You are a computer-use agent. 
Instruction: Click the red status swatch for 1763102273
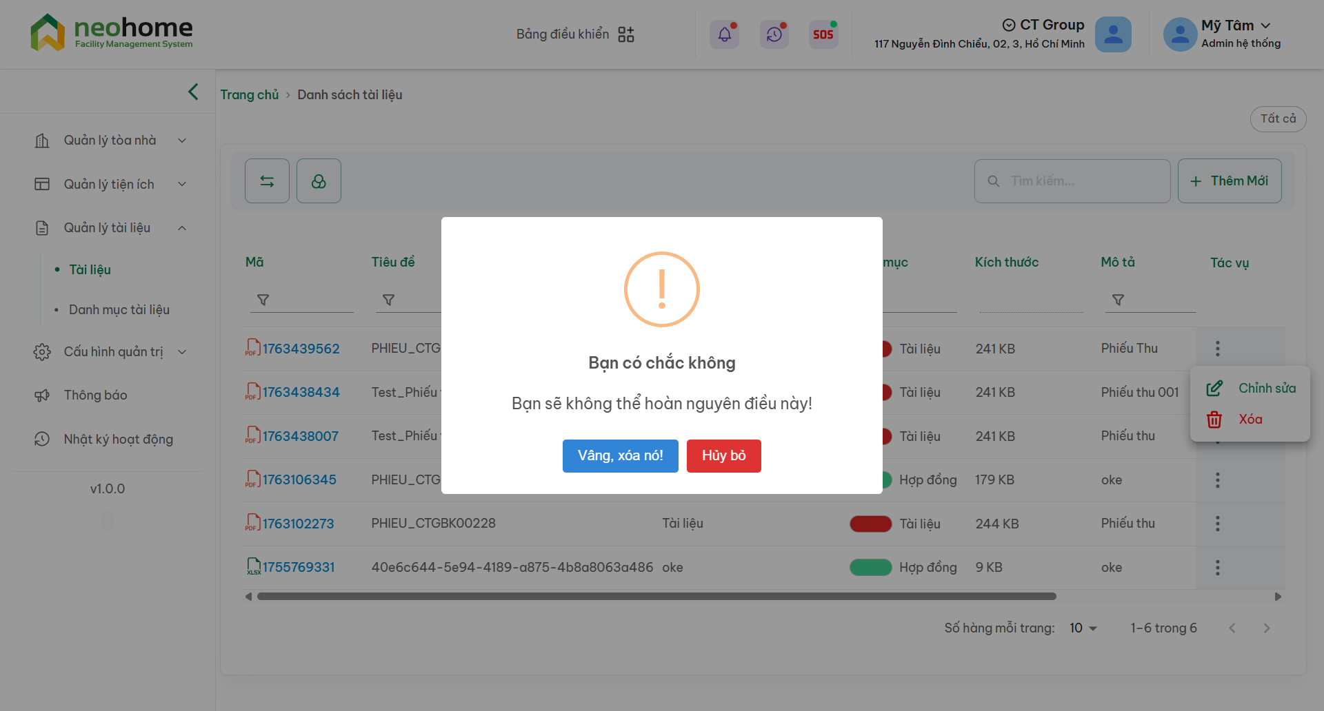coord(870,524)
